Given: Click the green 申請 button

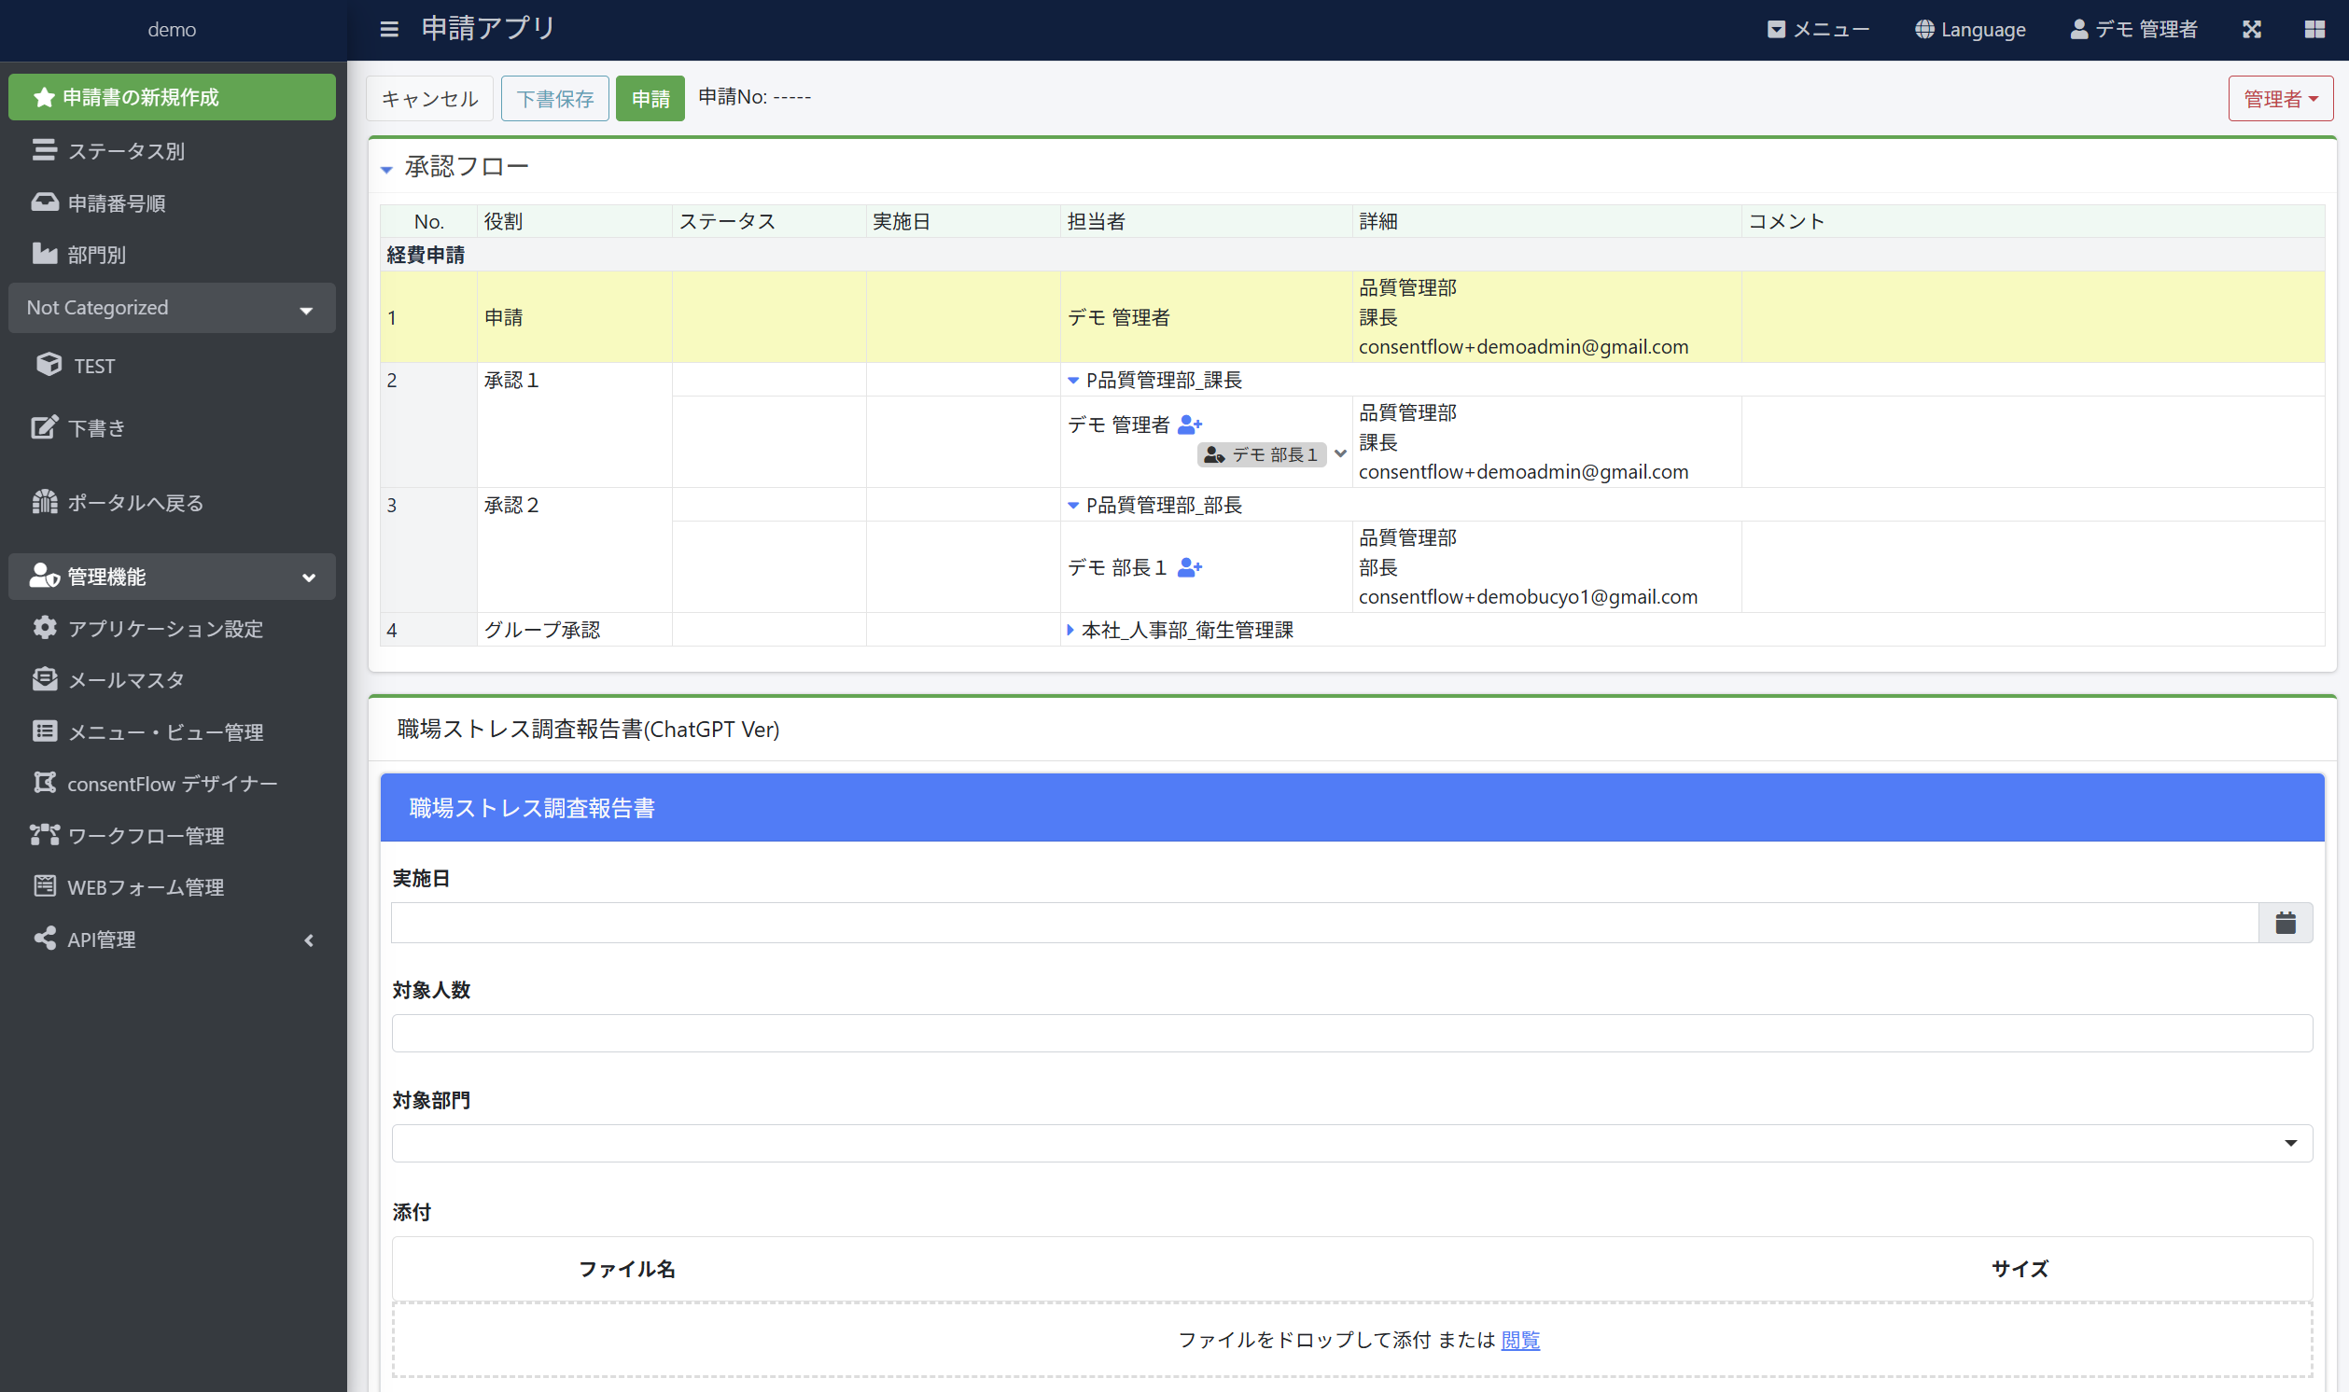Looking at the screenshot, I should pyautogui.click(x=650, y=99).
